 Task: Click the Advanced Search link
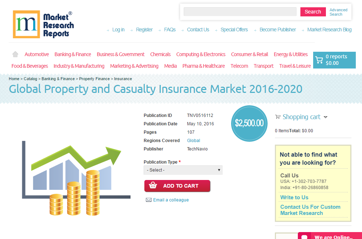pos(338,12)
